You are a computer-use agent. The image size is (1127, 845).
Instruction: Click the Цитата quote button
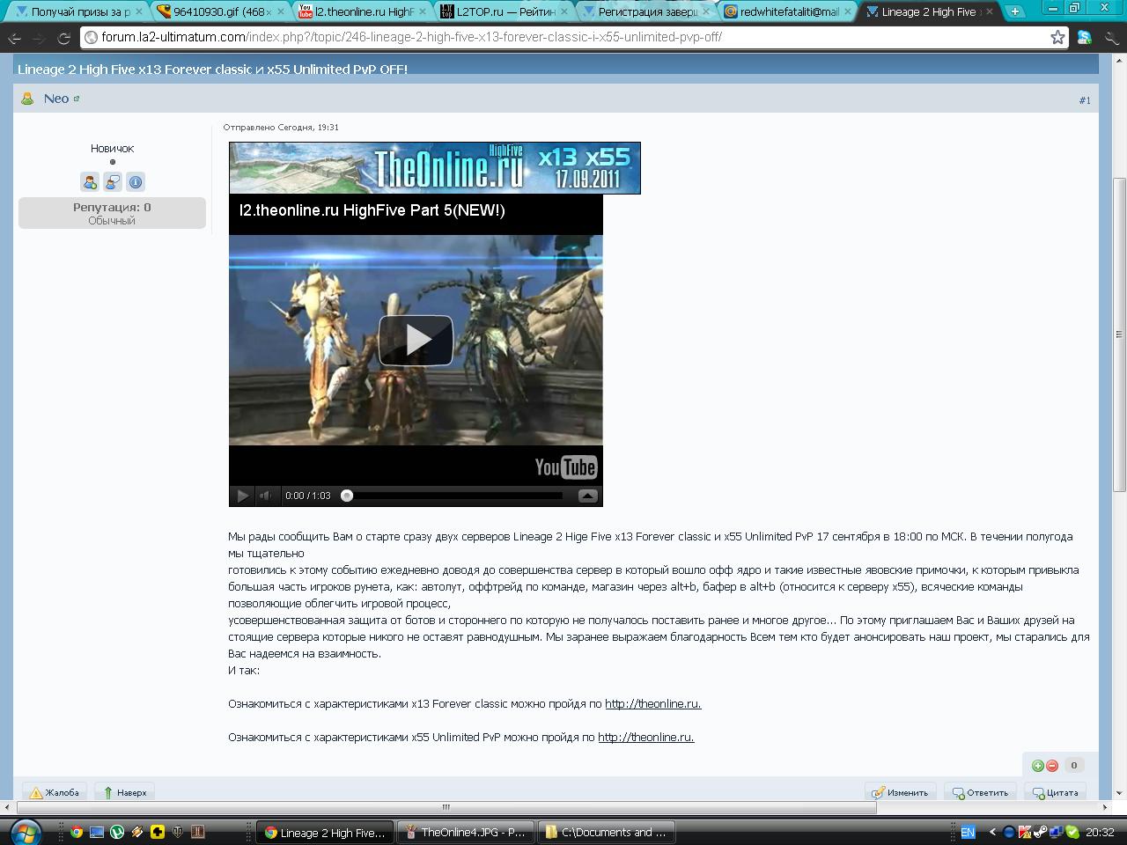(x=1055, y=792)
